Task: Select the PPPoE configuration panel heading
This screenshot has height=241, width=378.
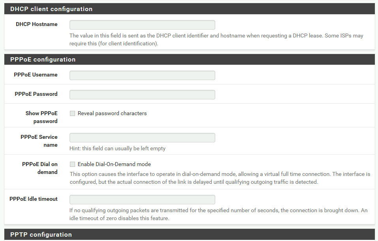Action: click(190, 60)
